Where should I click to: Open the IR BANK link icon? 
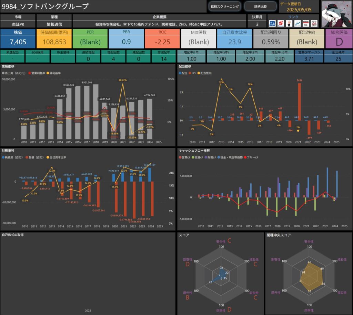pyautogui.click(x=272, y=23)
